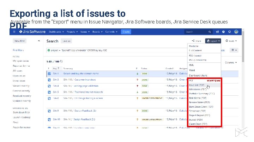
Task: Click the Jira Software logo
Action: pos(32,32)
